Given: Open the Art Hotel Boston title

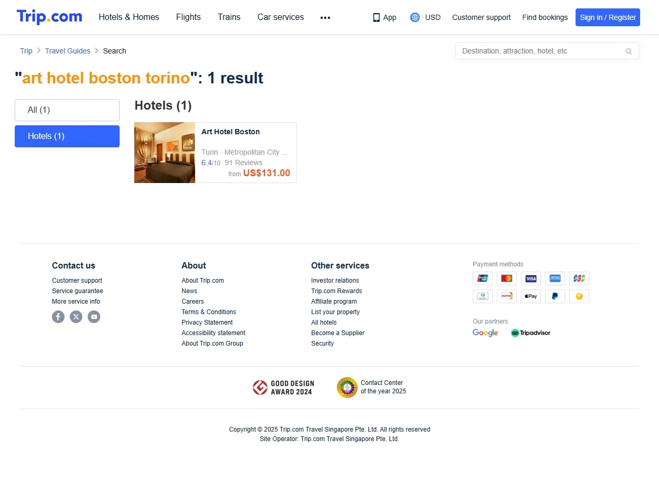Looking at the screenshot, I should tap(230, 132).
